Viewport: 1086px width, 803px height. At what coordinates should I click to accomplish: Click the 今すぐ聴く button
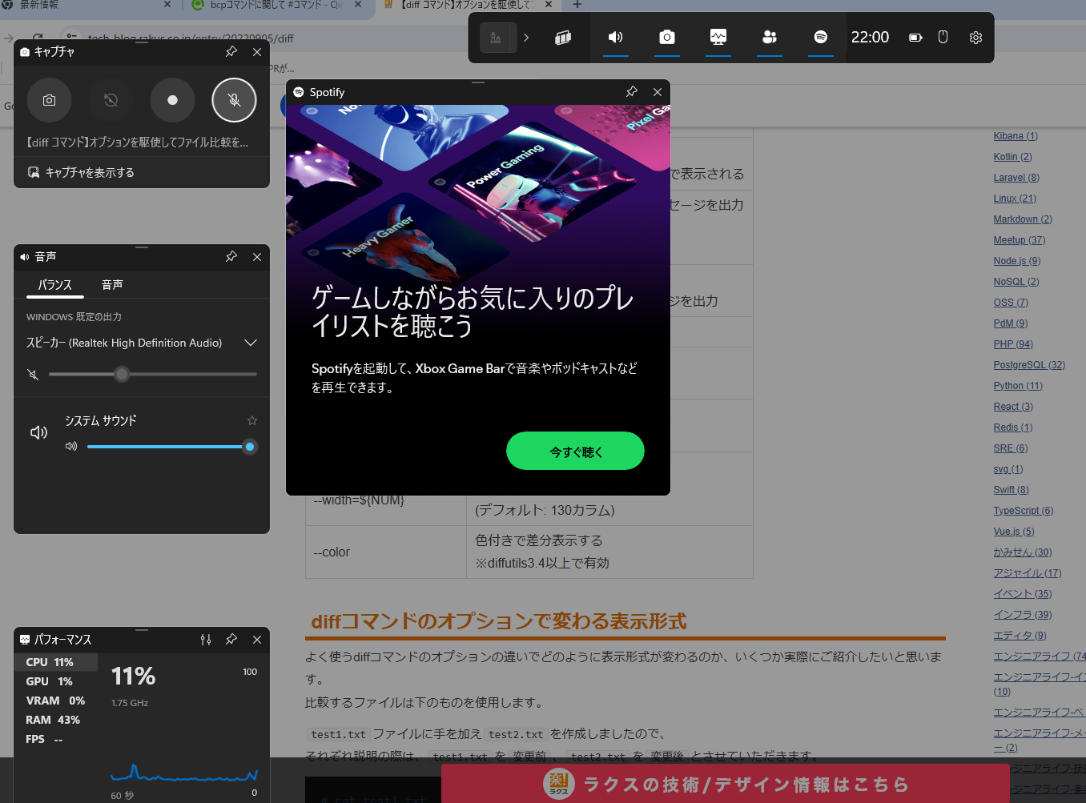pos(575,452)
